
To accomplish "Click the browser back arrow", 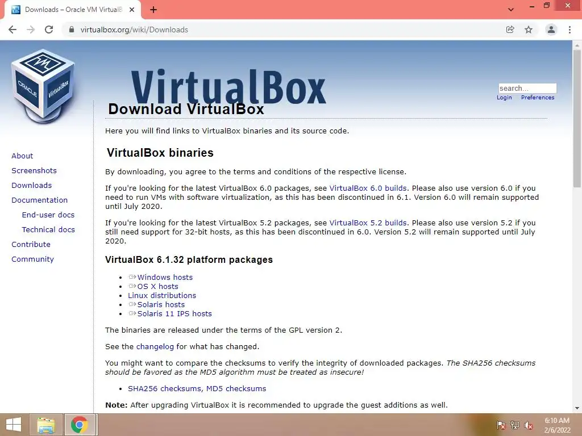I will [13, 30].
